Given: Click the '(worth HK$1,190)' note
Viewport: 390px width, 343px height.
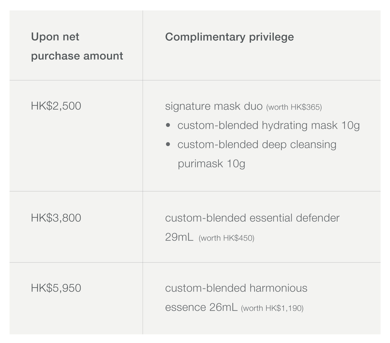Looking at the screenshot, I should [x=272, y=308].
